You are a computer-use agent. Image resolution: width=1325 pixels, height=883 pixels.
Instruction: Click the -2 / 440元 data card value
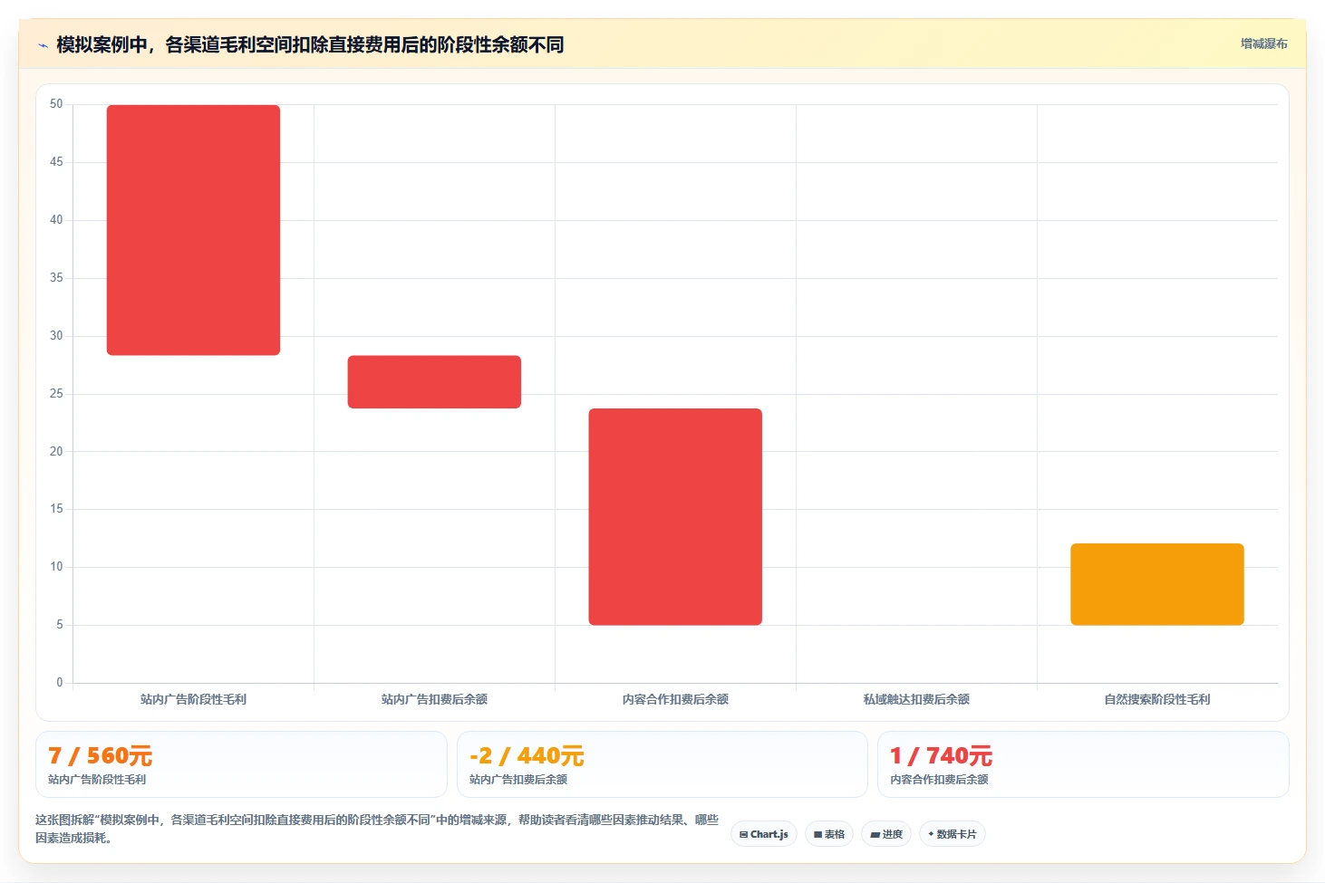[x=527, y=755]
